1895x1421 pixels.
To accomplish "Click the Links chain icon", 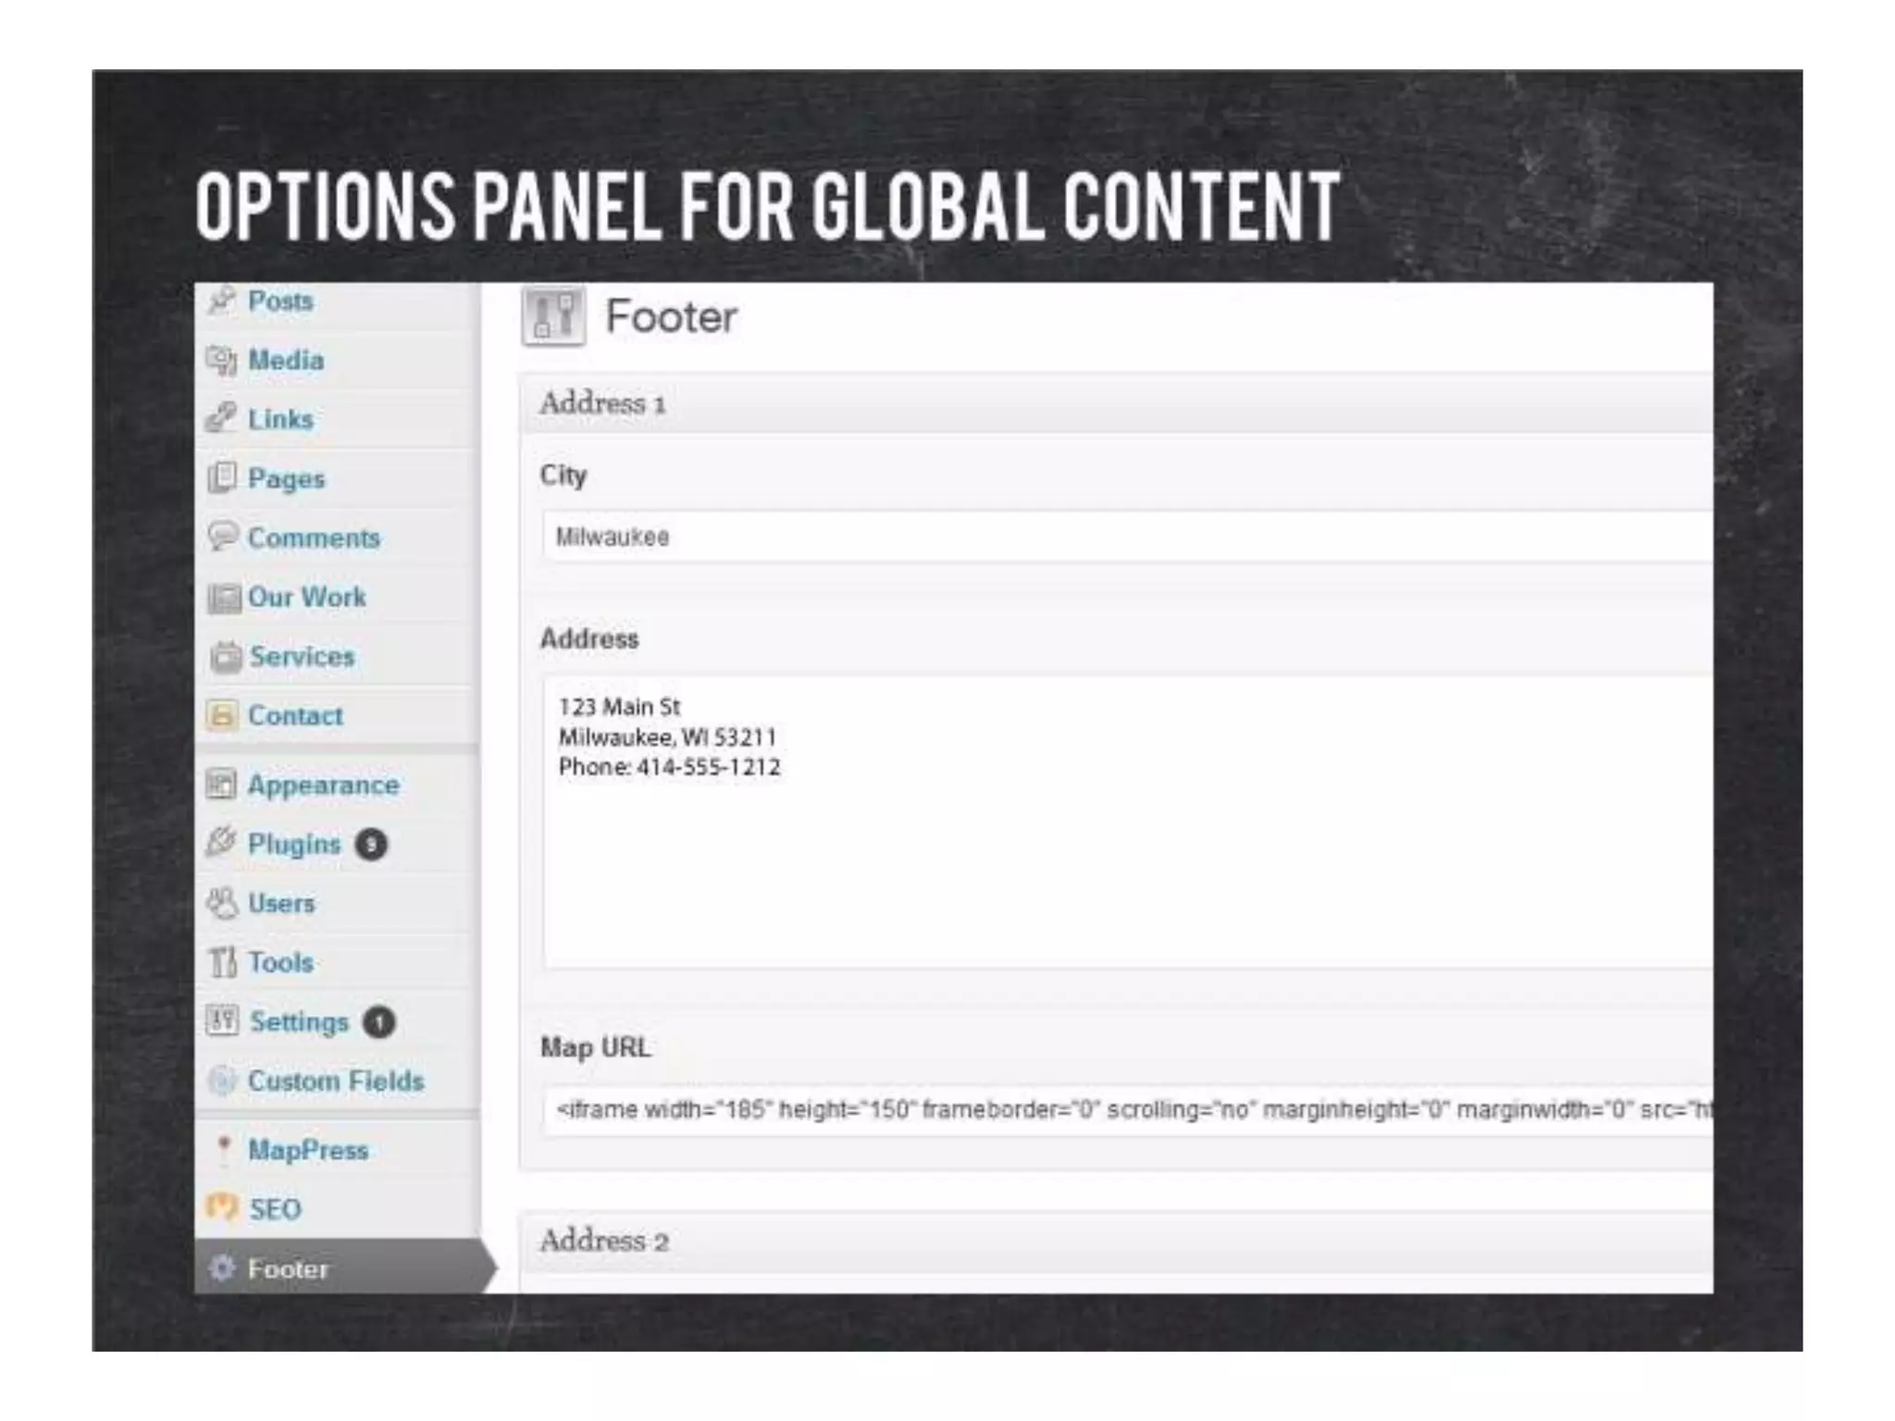I will [x=222, y=419].
